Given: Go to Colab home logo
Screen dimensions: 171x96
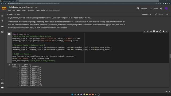Looking at the screenshot, I should [4, 8].
